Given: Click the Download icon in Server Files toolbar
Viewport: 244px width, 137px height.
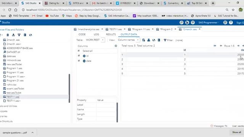Looking at the screenshot, I should 13,35.
